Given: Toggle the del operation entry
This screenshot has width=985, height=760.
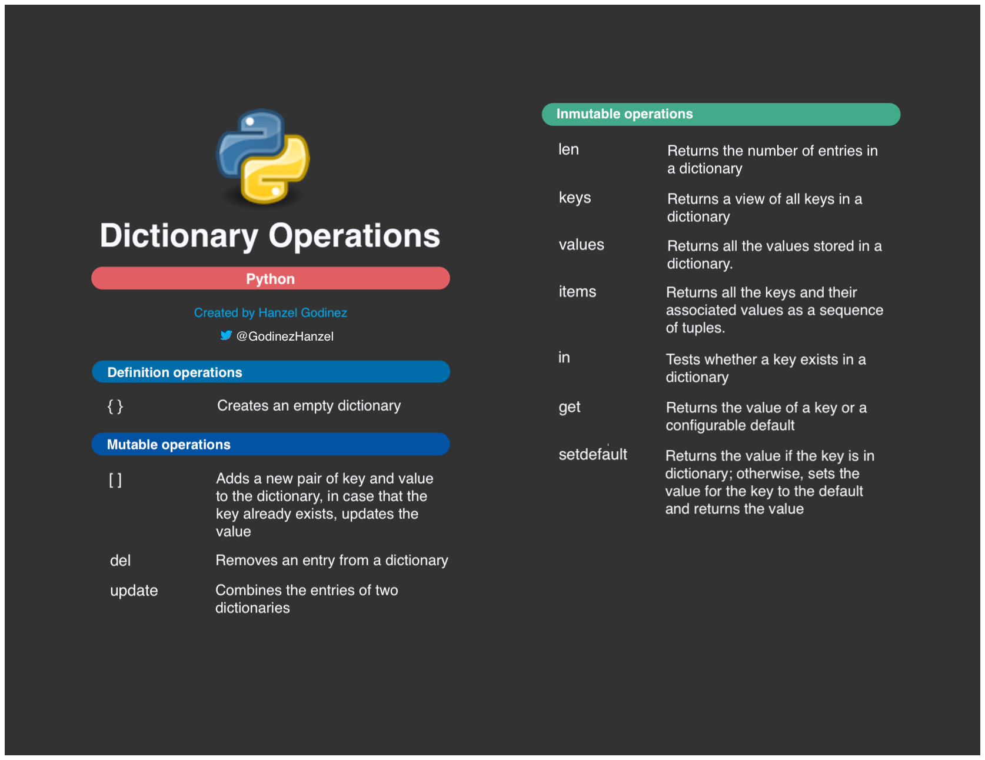Looking at the screenshot, I should pos(121,560).
